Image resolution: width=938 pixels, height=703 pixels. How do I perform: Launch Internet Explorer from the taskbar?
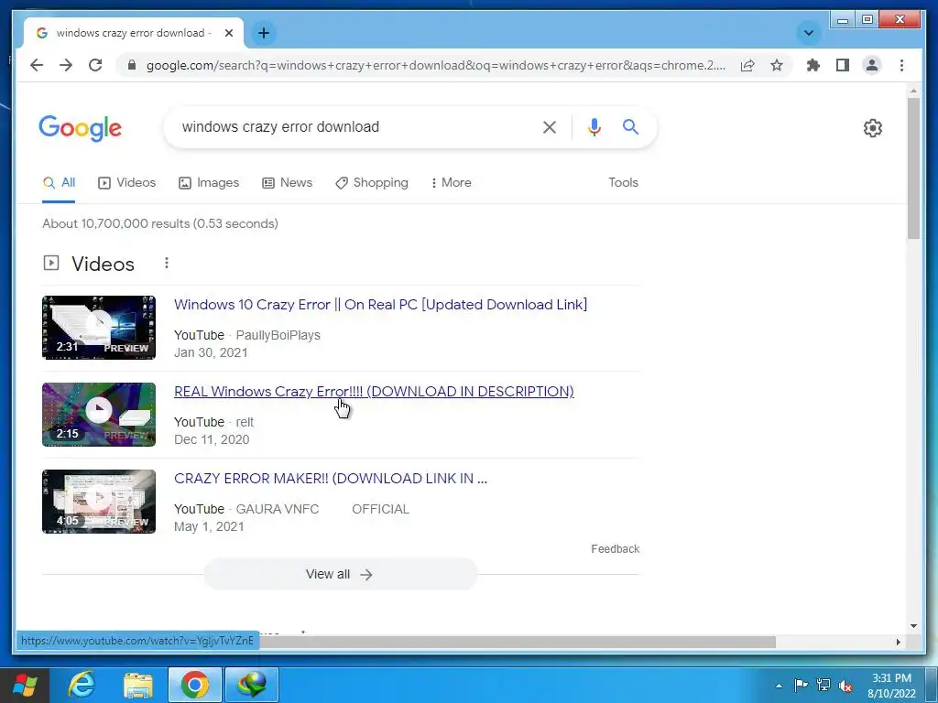82,685
